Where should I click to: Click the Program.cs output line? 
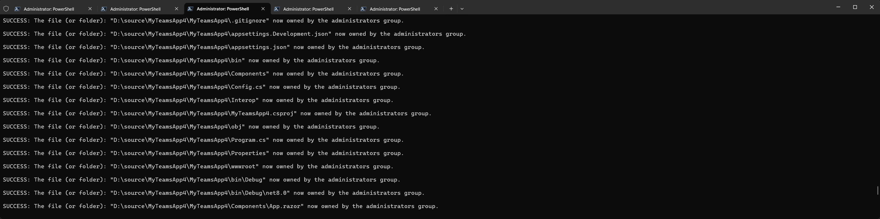pyautogui.click(x=203, y=140)
